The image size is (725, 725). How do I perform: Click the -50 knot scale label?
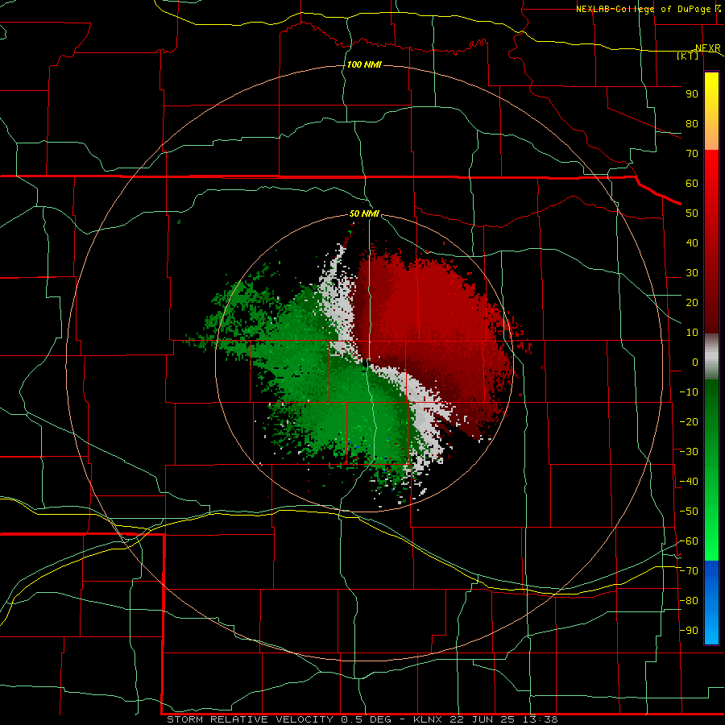pyautogui.click(x=689, y=512)
